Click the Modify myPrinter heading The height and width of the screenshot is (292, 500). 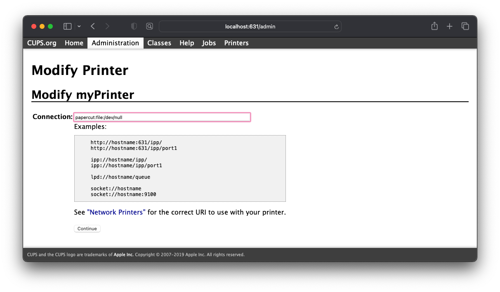tap(83, 95)
